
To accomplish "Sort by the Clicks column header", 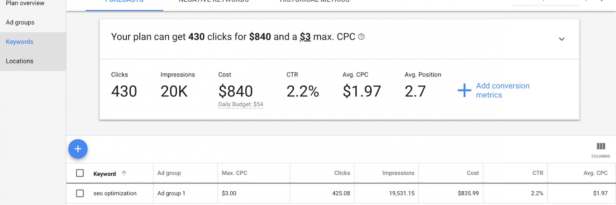I will tap(342, 173).
